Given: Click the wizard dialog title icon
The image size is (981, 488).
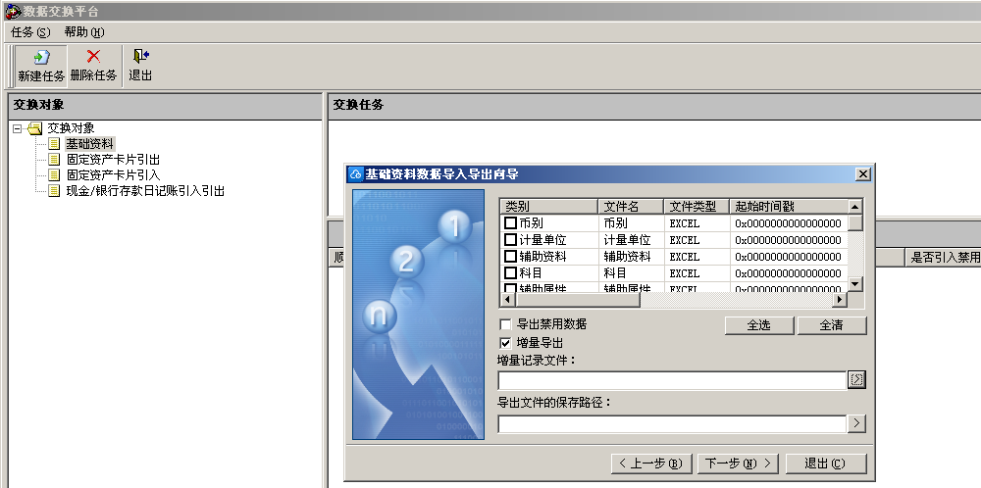Looking at the screenshot, I should pos(356,173).
